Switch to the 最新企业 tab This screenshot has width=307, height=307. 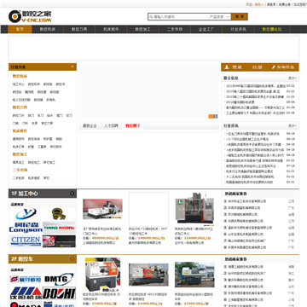point(90,125)
